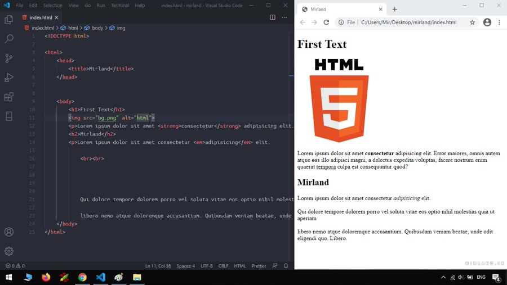Open the Extensions view
Screen dimensions: 507x285
(8, 97)
